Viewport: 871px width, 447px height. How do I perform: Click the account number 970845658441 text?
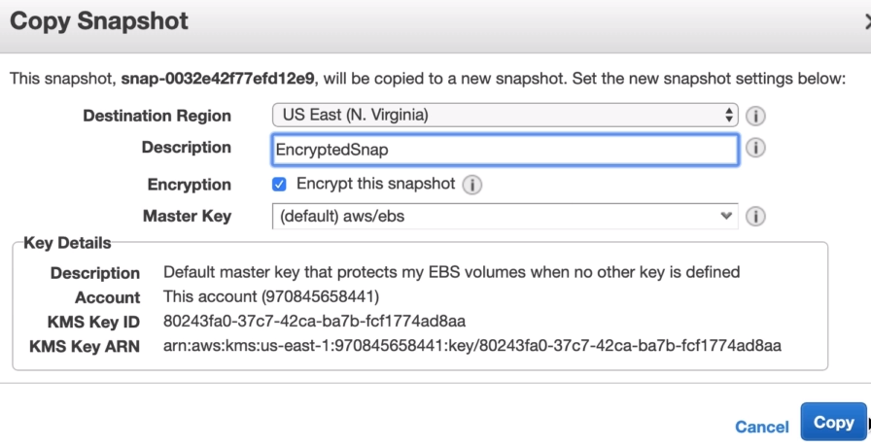[x=331, y=297]
